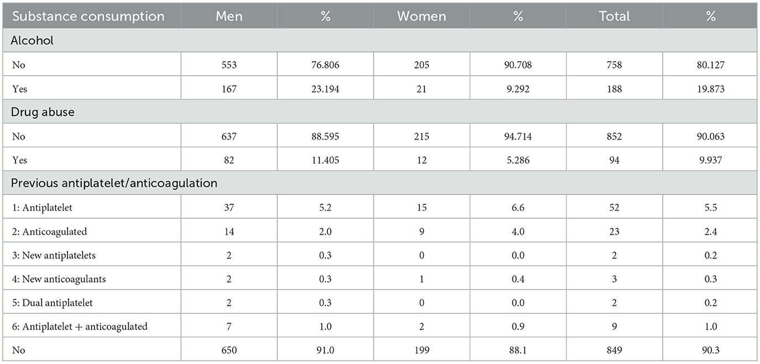The width and height of the screenshot is (760, 364).
Task: Click the 94.714 percentage cell
Action: tap(518, 136)
